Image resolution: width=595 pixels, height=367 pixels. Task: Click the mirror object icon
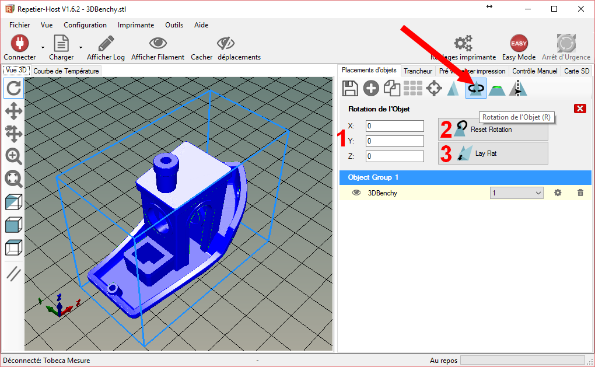pyautogui.click(x=518, y=88)
